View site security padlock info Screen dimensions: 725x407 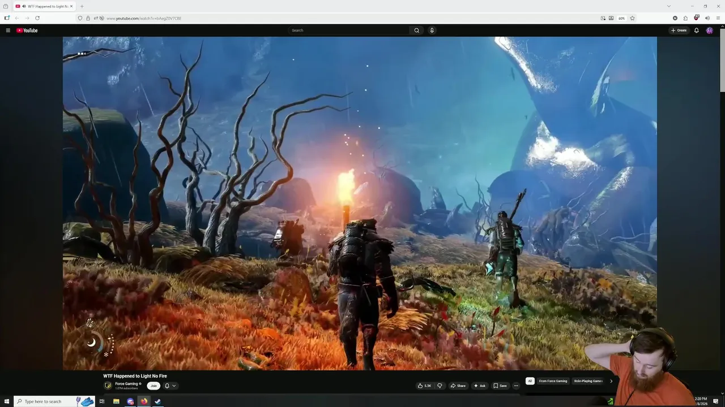coord(87,18)
